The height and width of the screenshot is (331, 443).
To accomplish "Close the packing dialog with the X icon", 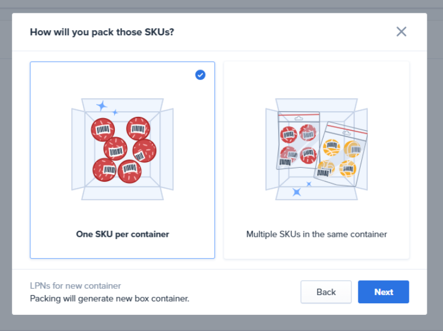I will tap(401, 32).
